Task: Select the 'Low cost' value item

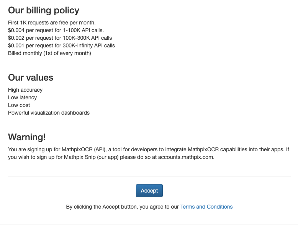Action: coord(19,105)
